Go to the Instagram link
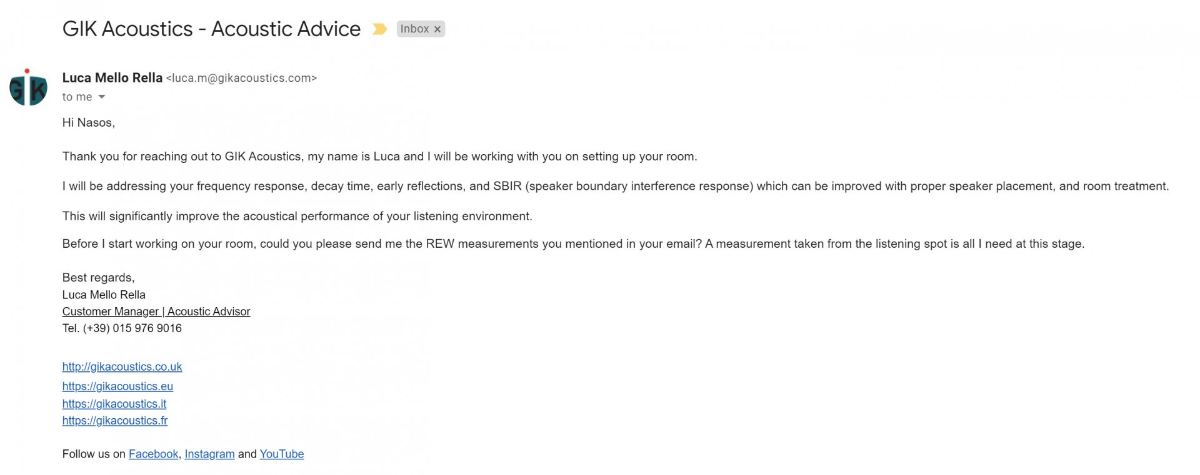Screen dimensions: 1200x475 209,454
